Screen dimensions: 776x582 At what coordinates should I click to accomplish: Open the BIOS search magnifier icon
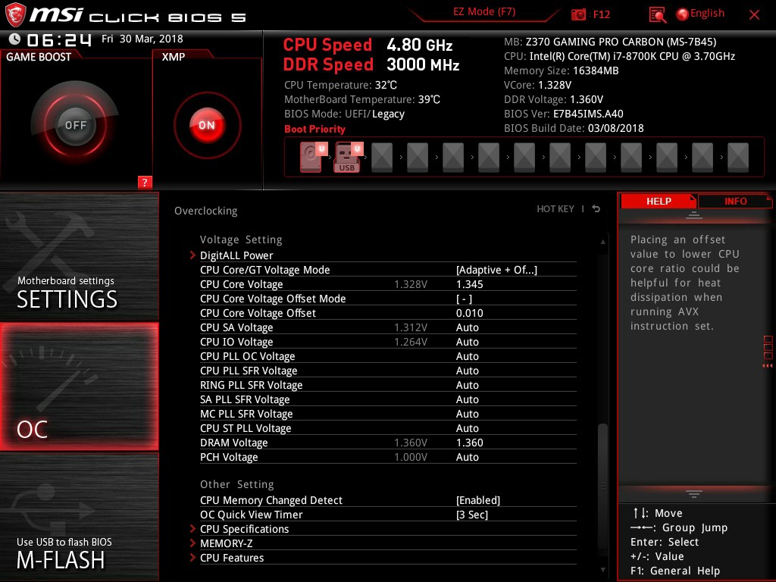pos(657,15)
